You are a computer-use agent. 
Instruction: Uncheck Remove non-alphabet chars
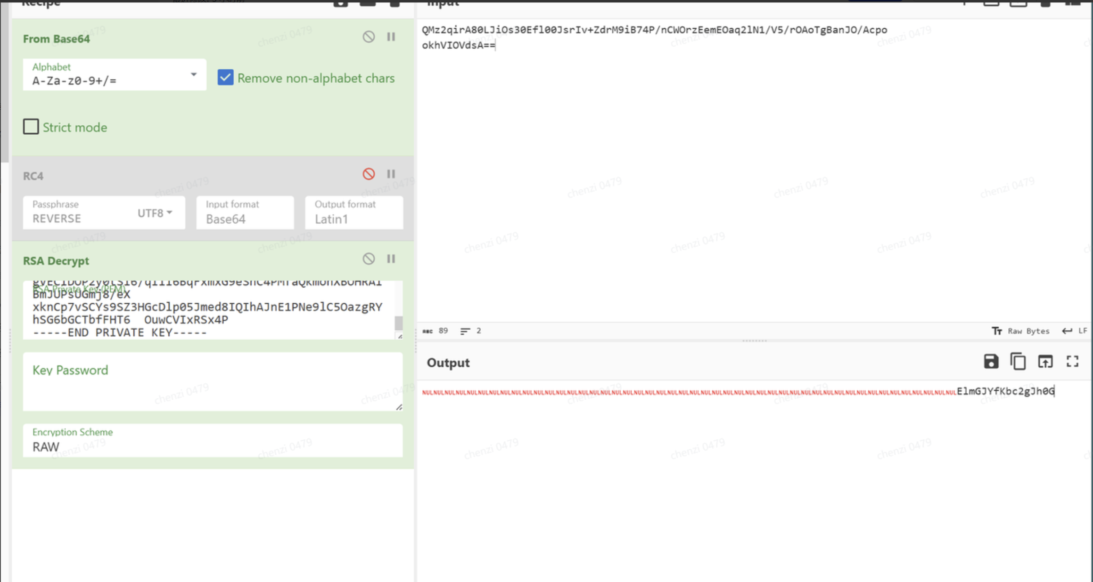[225, 78]
